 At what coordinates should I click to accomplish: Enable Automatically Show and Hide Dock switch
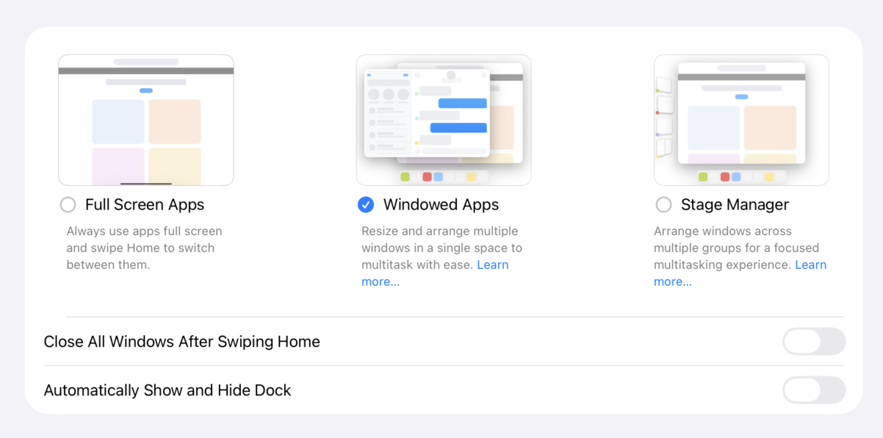[814, 390]
